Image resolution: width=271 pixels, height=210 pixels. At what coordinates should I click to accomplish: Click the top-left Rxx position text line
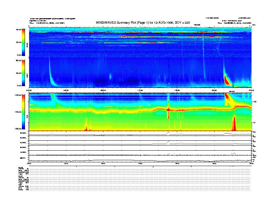coord(47,23)
